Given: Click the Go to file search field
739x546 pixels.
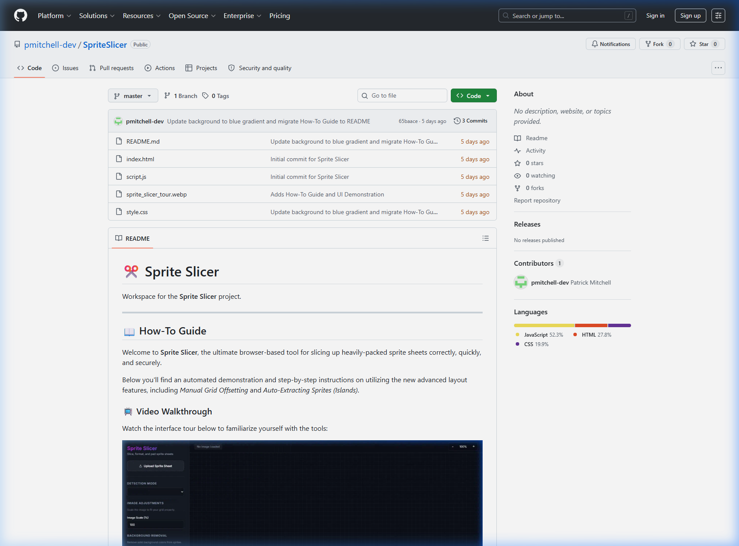Looking at the screenshot, I should click(402, 95).
